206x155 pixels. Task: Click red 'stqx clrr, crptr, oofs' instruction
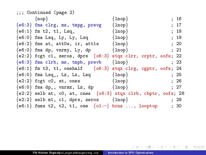pos(141,56)
